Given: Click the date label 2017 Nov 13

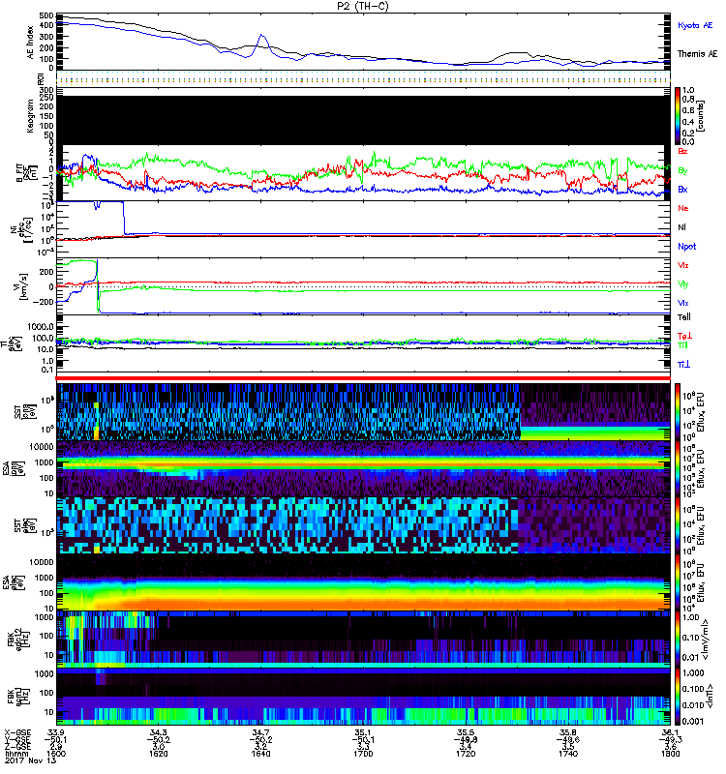Looking at the screenshot, I should (x=31, y=760).
